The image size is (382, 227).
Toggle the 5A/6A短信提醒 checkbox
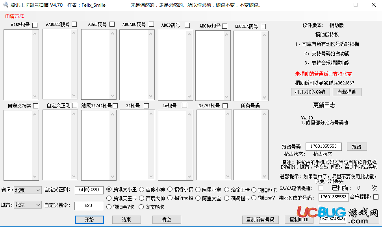(321, 188)
